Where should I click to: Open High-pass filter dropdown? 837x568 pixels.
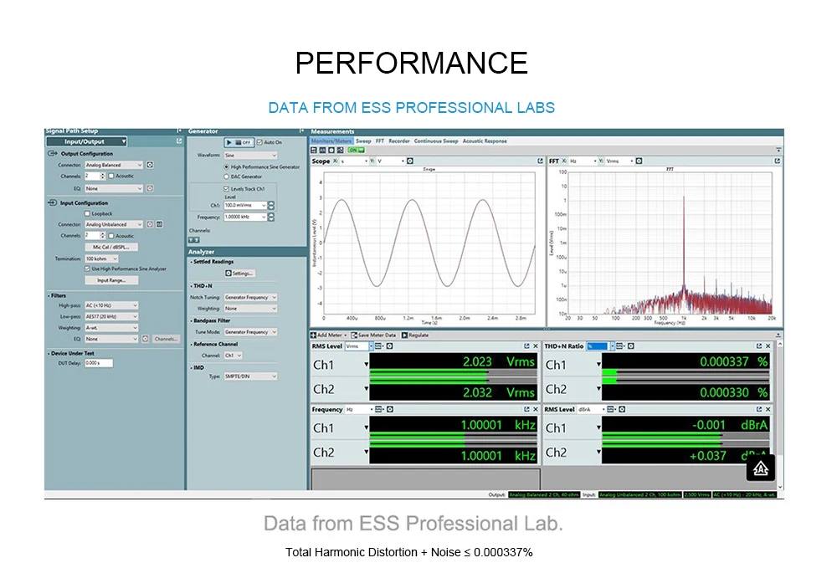pyautogui.click(x=111, y=305)
